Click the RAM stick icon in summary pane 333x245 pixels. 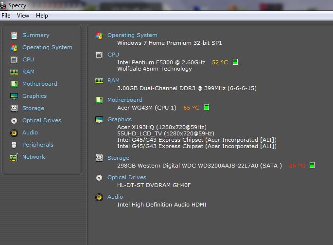click(x=99, y=81)
